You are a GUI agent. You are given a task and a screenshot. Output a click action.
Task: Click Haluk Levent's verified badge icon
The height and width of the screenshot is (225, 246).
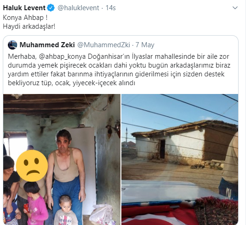coord(51,8)
